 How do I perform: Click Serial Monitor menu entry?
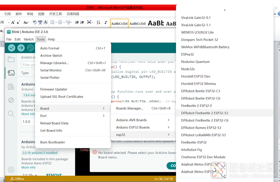(x=51, y=70)
